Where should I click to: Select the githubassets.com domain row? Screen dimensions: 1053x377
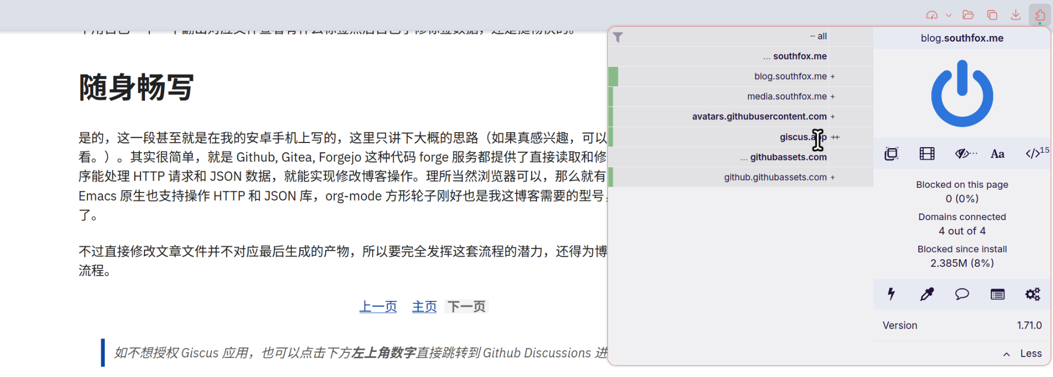tap(741, 157)
